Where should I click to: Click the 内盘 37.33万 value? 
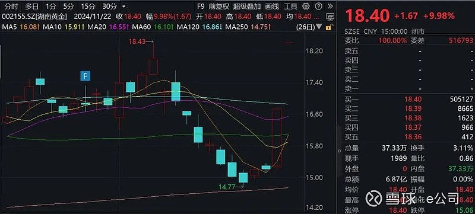pyautogui.click(x=461, y=169)
